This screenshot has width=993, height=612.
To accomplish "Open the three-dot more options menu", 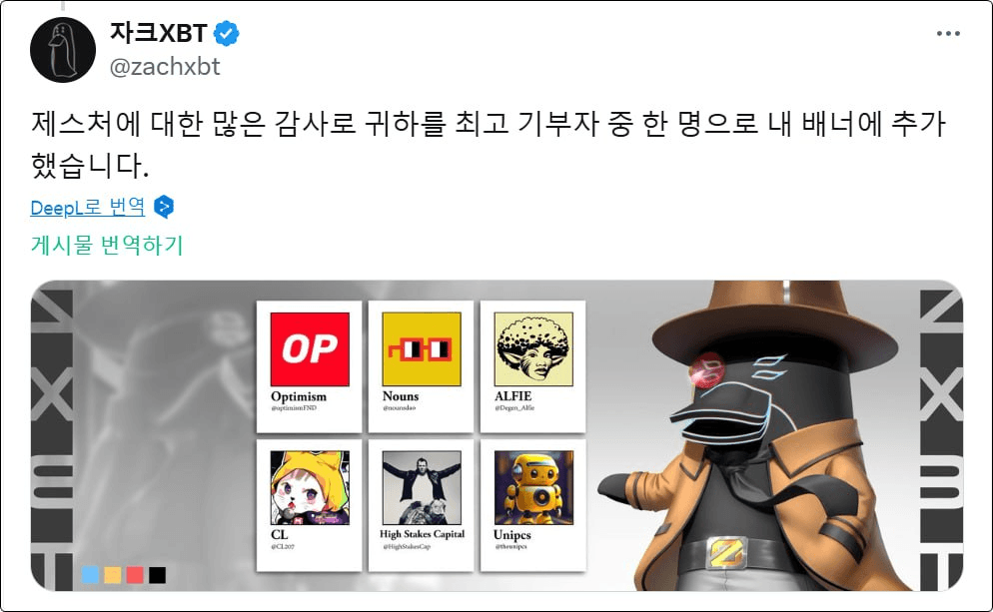I will pyautogui.click(x=948, y=34).
